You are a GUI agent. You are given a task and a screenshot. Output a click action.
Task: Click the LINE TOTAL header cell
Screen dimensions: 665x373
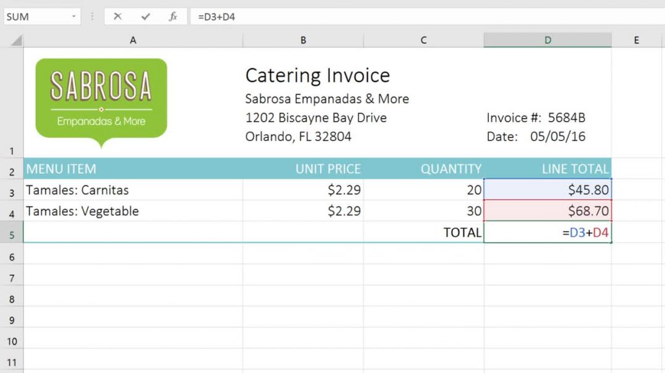coord(548,169)
